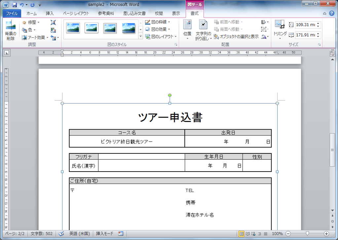Click Send Backward (背面へ移動)

tap(228, 29)
